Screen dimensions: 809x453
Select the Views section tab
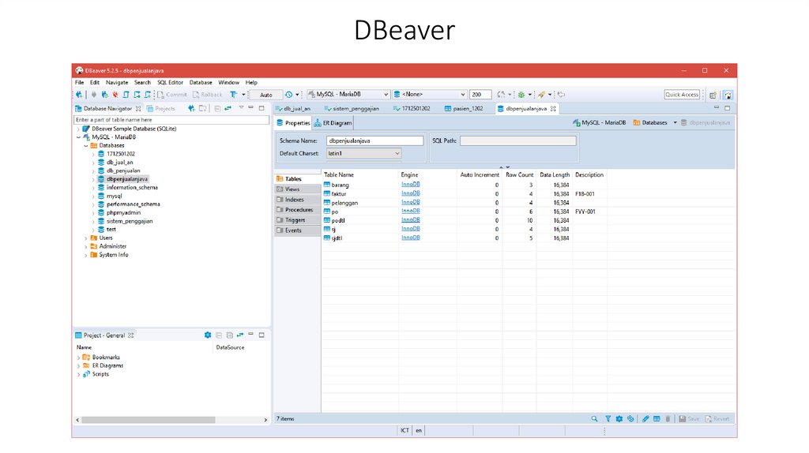pos(298,189)
